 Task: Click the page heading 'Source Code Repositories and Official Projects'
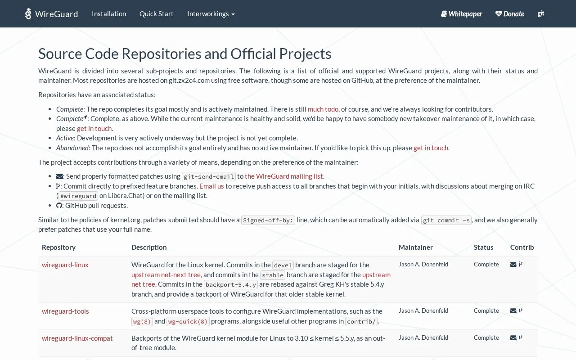pos(185,54)
